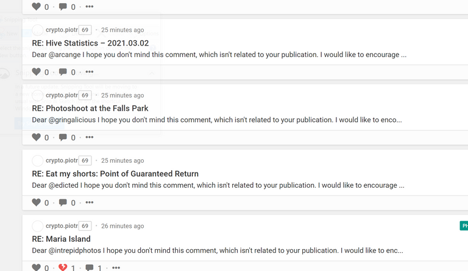Like the Eat my shorts reply
The height and width of the screenshot is (271, 468).
[36, 202]
